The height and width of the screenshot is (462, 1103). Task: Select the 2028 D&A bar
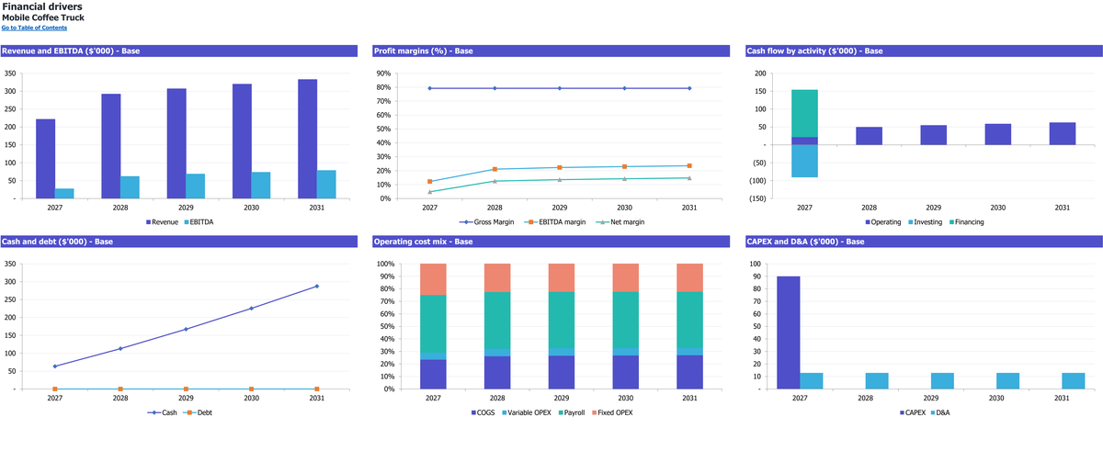coord(878,381)
